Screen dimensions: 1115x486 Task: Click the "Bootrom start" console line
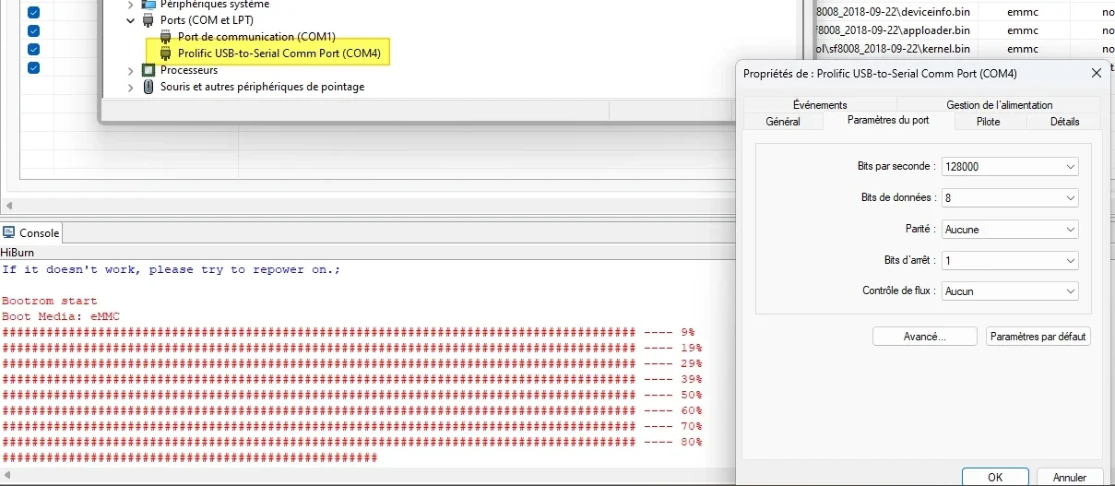click(49, 301)
